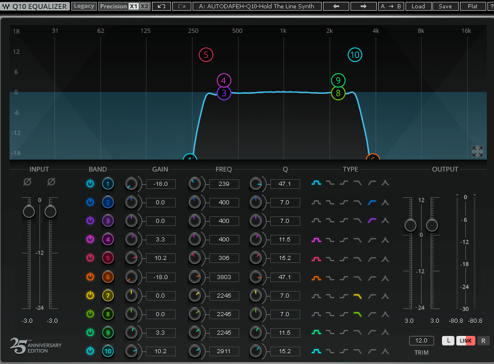The width and height of the screenshot is (494, 364).
Task: Click band 2 number button
Action: (x=108, y=203)
